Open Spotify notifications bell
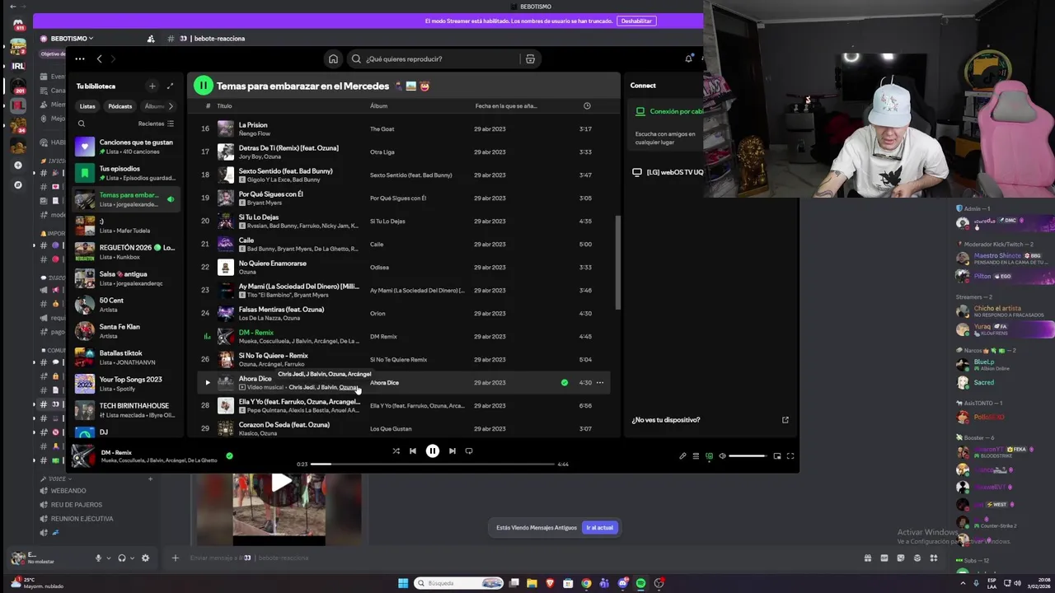The width and height of the screenshot is (1055, 593). [x=688, y=58]
